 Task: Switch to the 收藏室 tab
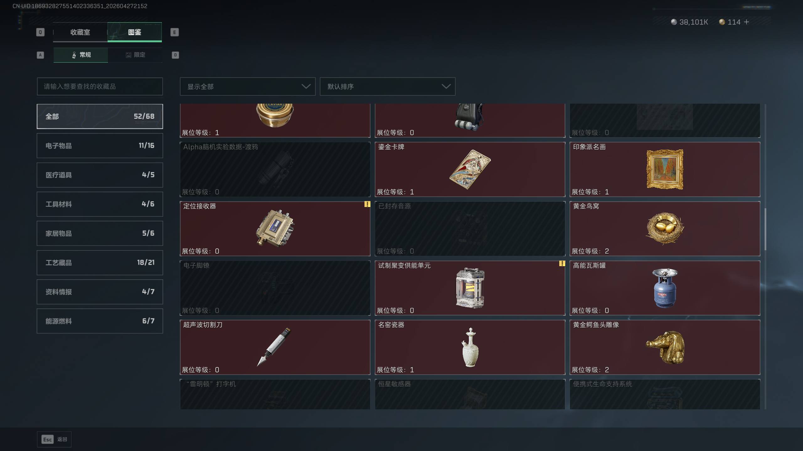pyautogui.click(x=80, y=32)
